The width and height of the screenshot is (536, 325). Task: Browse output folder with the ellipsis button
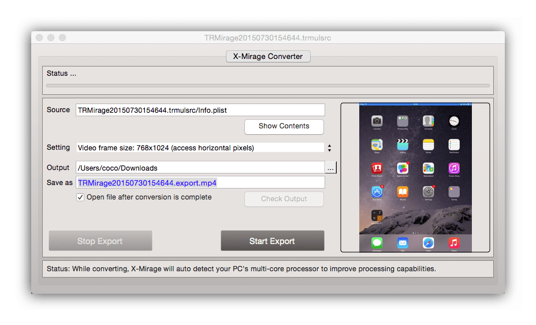(x=330, y=168)
